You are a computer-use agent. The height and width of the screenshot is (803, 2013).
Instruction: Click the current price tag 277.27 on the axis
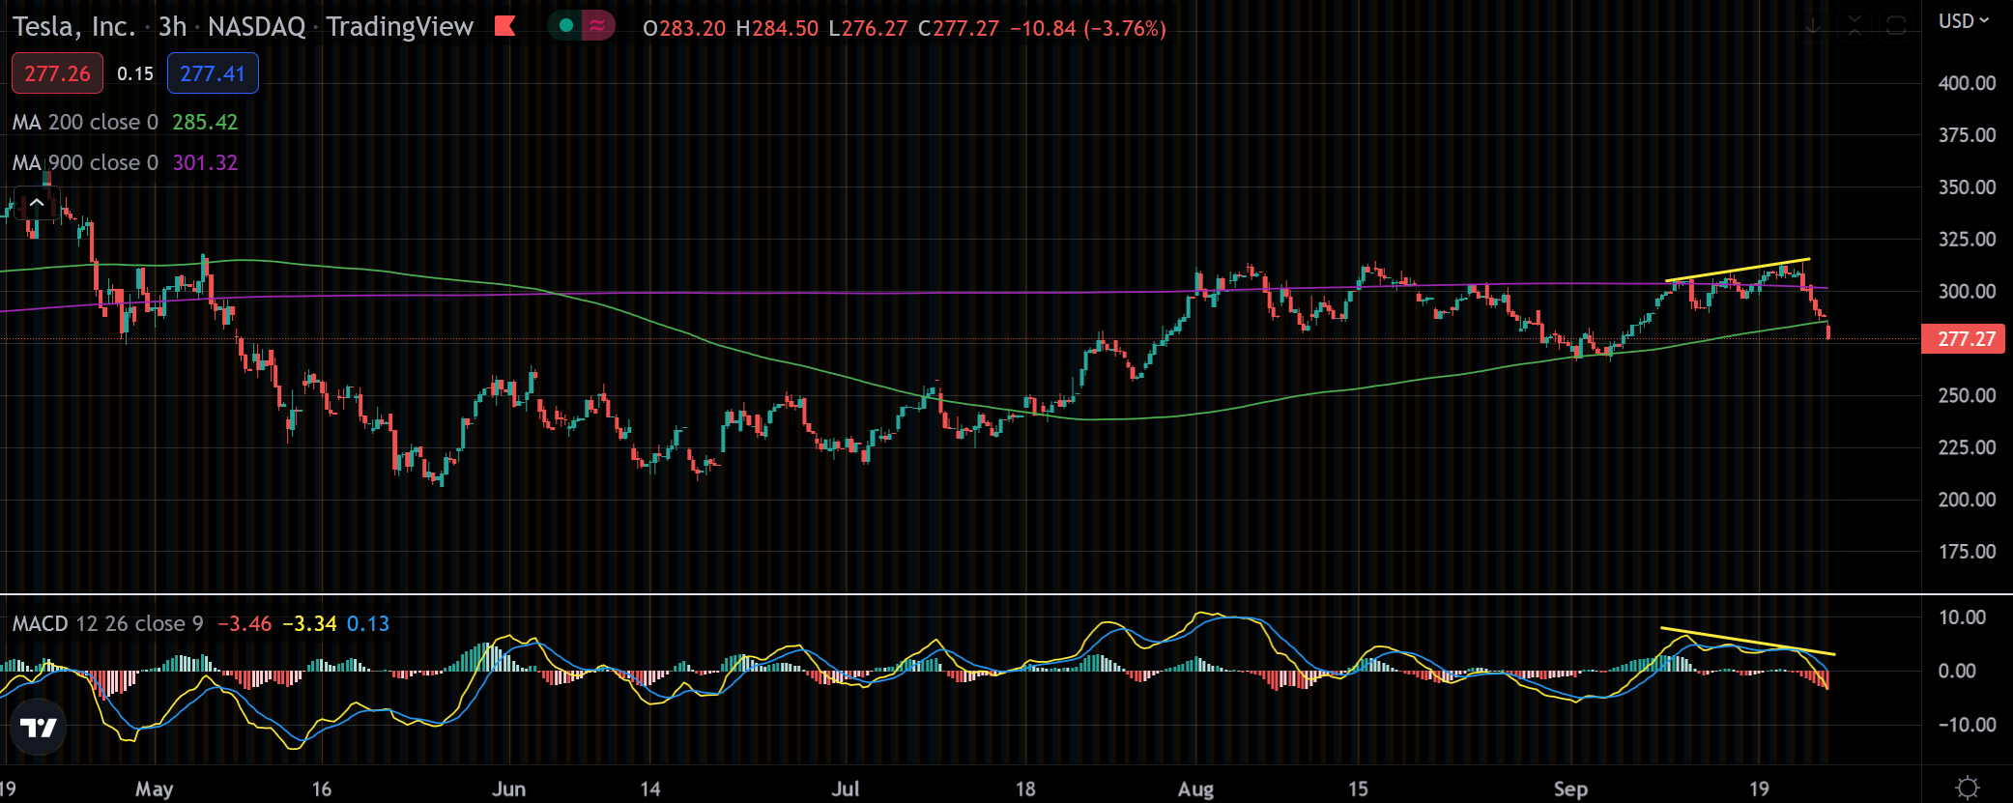point(1963,339)
